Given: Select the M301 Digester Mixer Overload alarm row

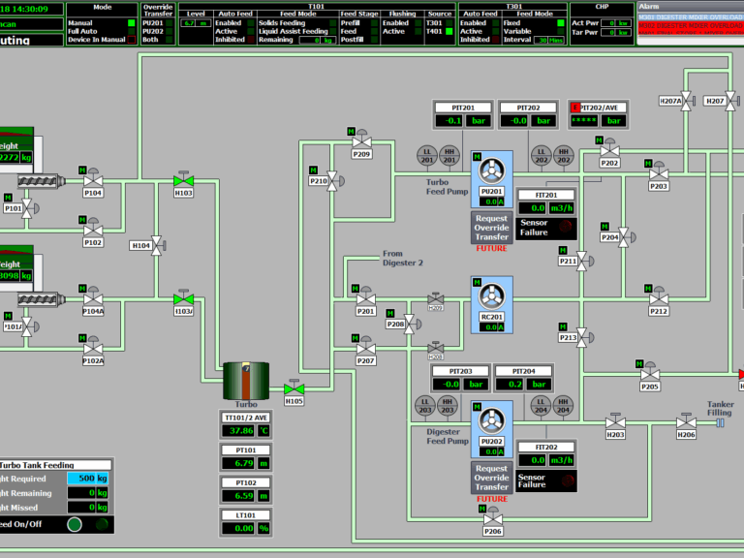Looking at the screenshot, I should coord(691,17).
